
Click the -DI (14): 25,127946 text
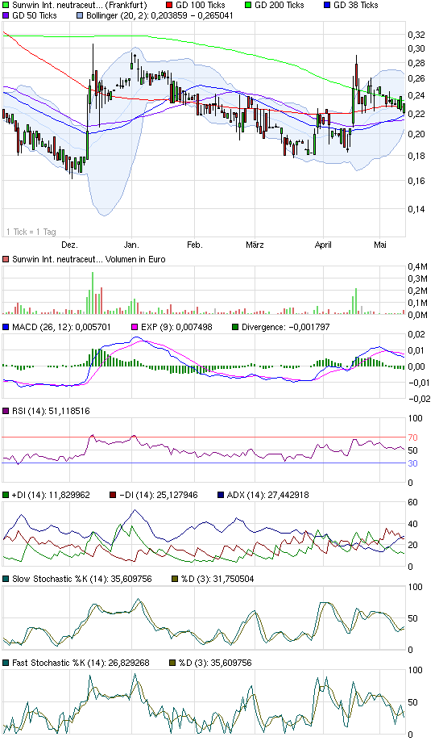(159, 496)
